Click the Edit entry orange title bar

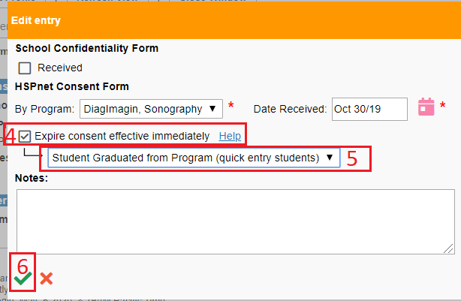(x=234, y=20)
